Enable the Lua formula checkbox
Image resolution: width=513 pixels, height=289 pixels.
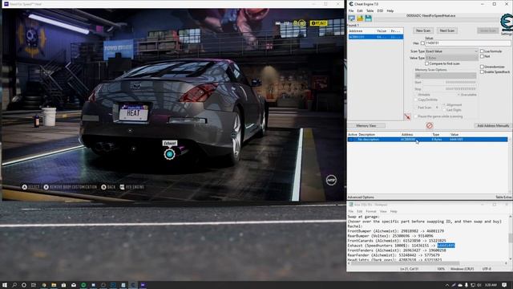point(482,51)
